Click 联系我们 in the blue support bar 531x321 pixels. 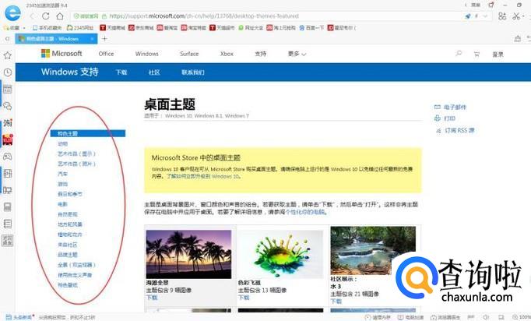192,72
